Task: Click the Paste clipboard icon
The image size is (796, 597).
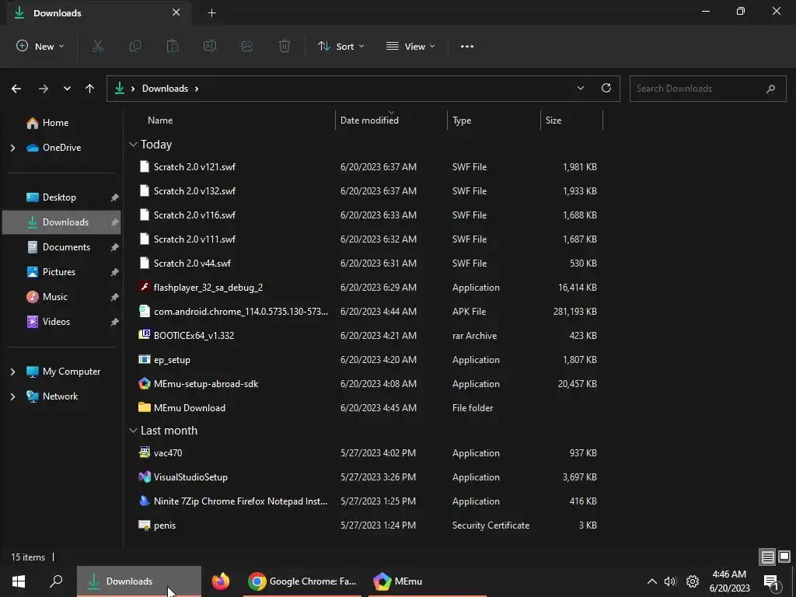Action: click(173, 46)
